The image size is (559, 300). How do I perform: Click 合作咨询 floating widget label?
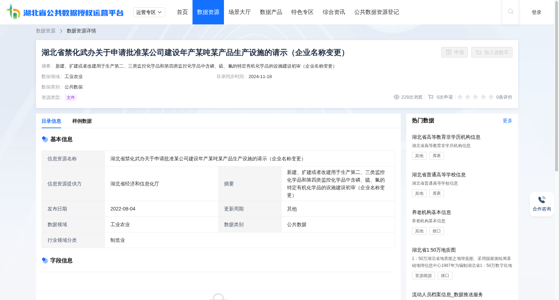tap(542, 209)
